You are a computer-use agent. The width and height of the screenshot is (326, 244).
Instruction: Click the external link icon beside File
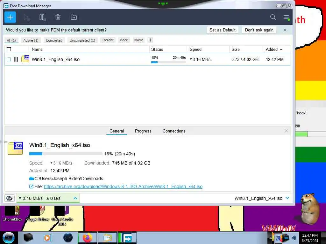pyautogui.click(x=31, y=186)
